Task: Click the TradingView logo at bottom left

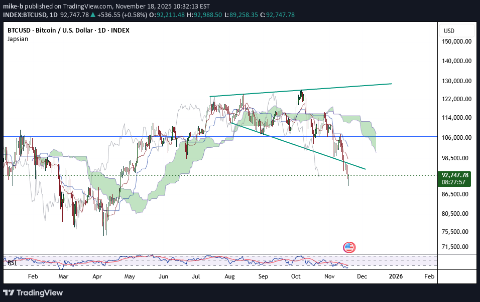Action: [35, 292]
